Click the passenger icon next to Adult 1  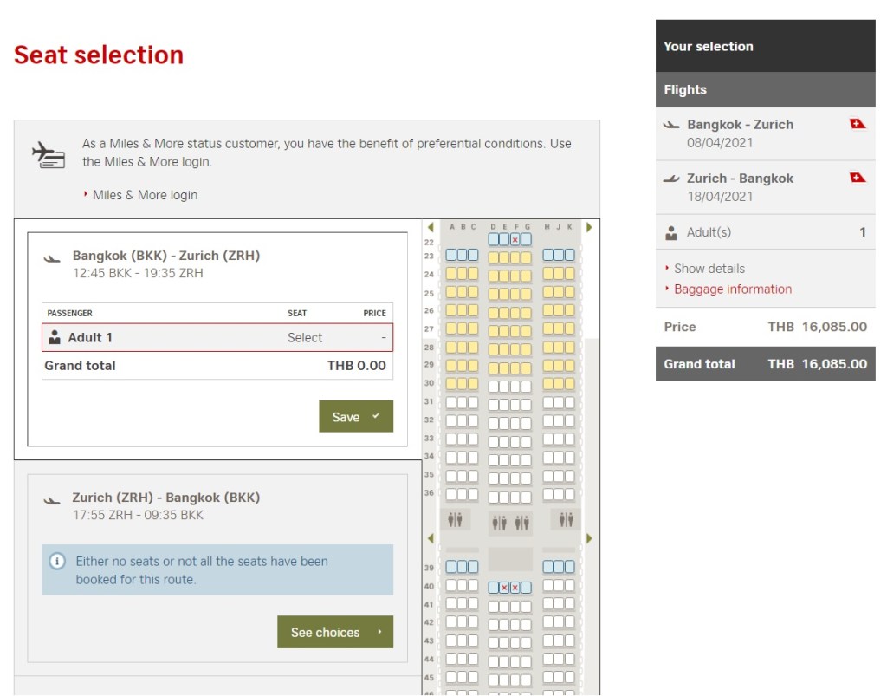click(x=55, y=337)
